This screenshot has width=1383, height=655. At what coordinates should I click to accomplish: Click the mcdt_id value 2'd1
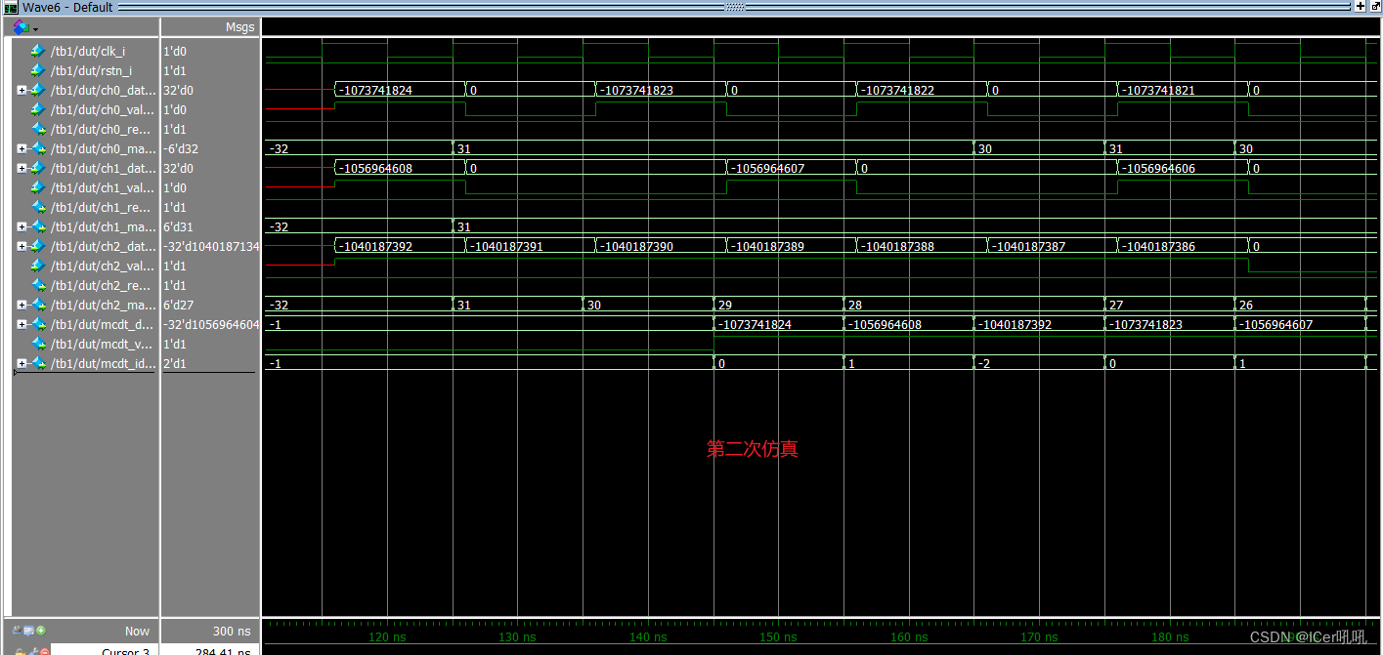point(175,363)
